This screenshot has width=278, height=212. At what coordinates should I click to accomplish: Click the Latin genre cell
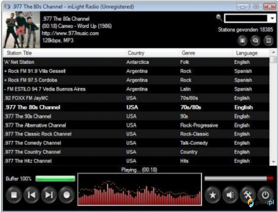coord(186,89)
